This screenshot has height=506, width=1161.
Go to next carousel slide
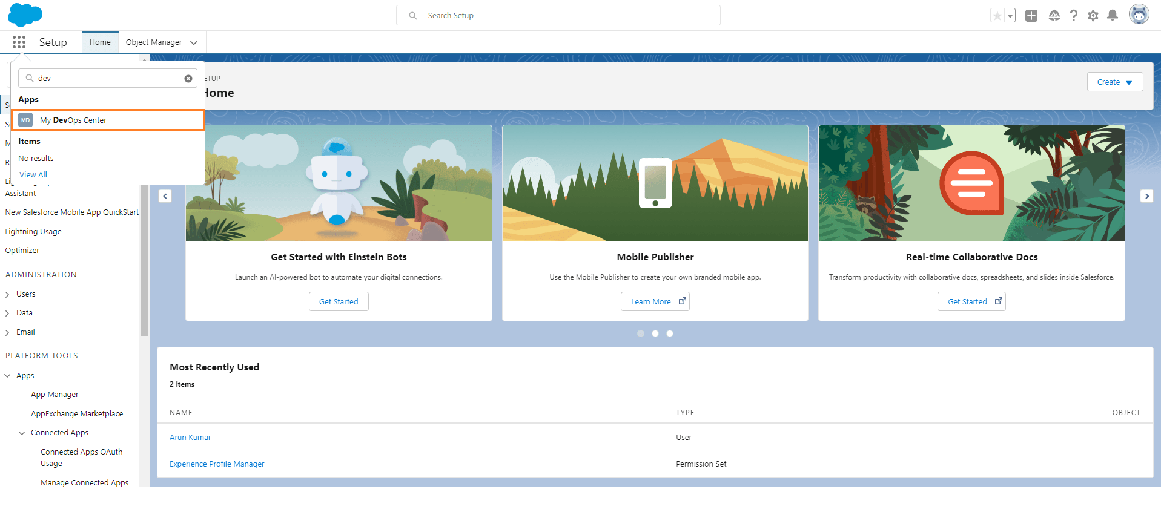[1146, 196]
